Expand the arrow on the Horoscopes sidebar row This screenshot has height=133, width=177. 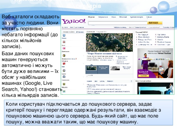click(84, 77)
